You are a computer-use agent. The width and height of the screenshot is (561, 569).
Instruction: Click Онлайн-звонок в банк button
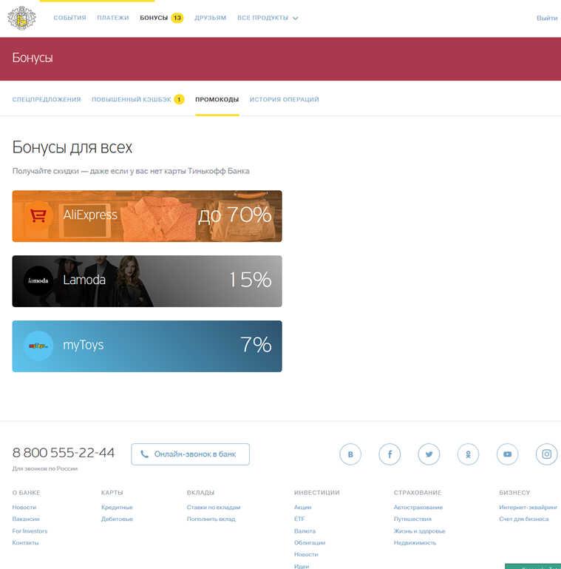coord(190,454)
